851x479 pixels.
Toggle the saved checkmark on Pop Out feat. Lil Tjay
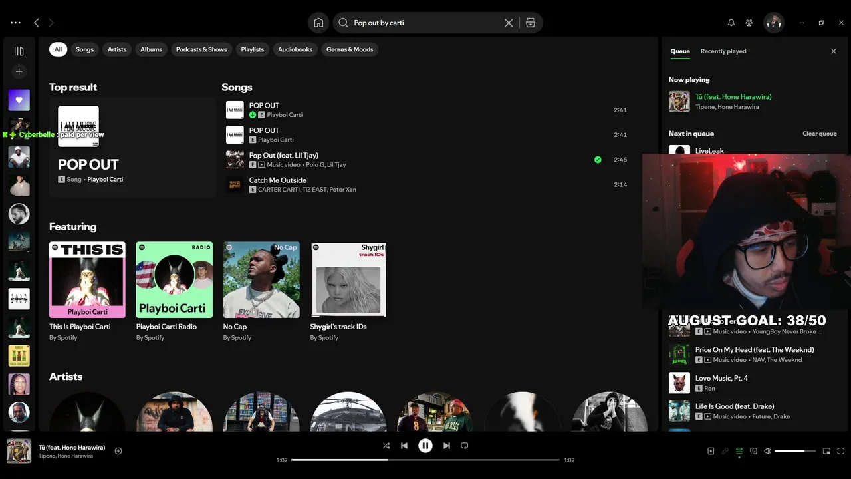(x=598, y=160)
